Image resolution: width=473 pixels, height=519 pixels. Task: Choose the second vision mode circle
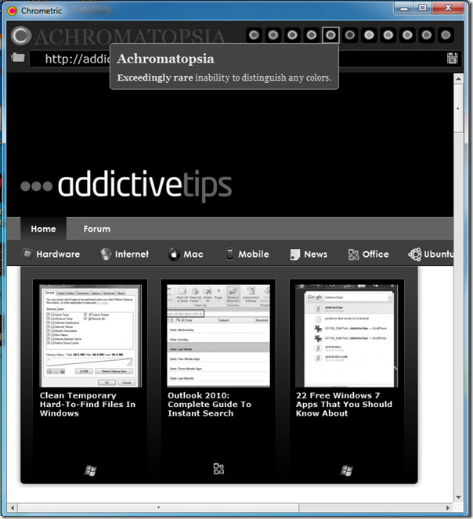click(273, 35)
